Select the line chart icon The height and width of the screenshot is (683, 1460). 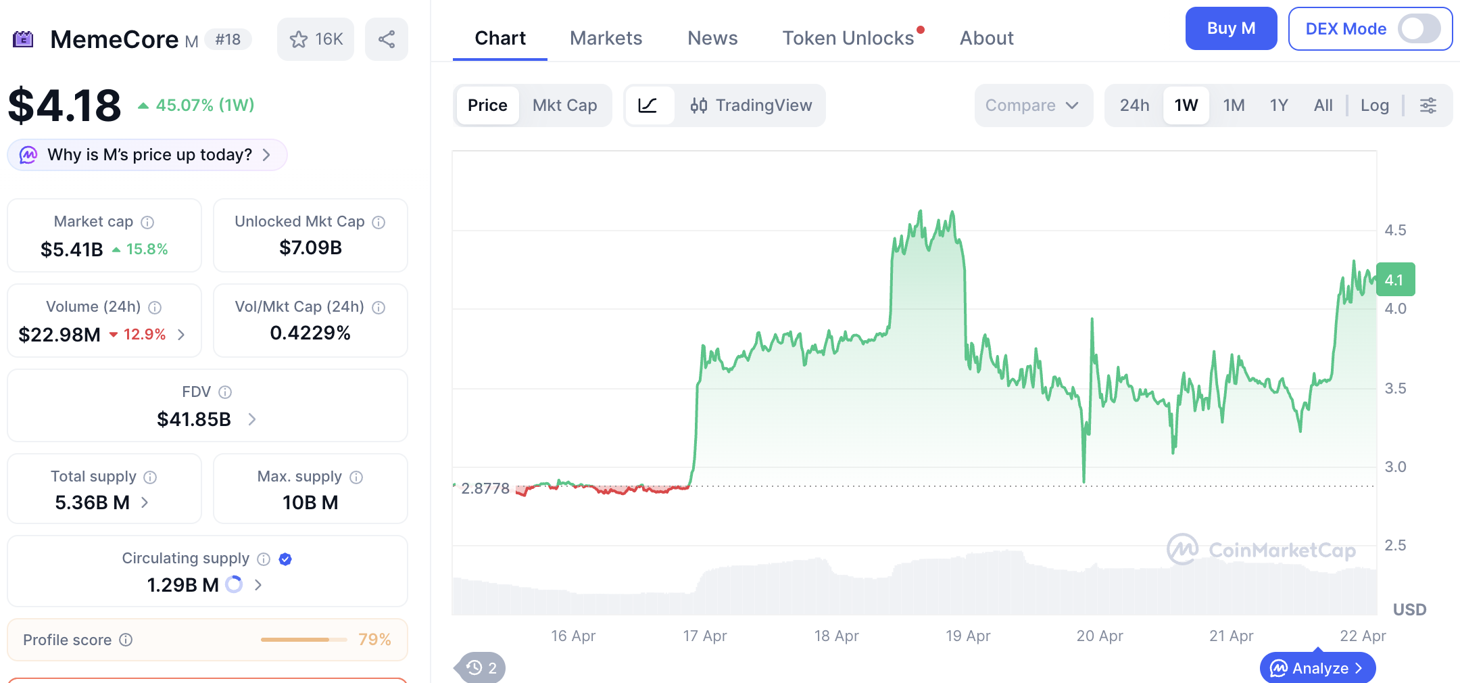tap(648, 105)
